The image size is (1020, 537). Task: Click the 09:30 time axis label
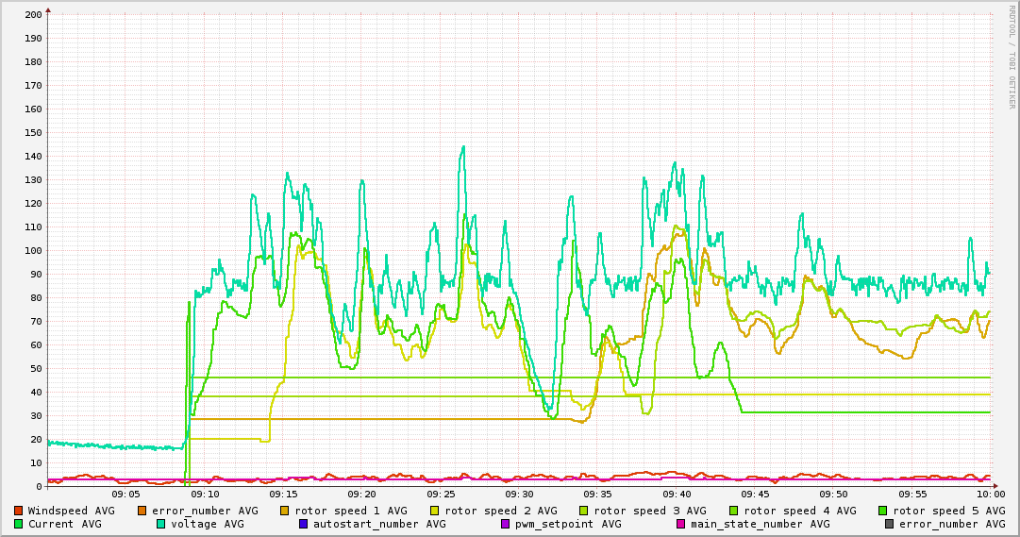519,495
